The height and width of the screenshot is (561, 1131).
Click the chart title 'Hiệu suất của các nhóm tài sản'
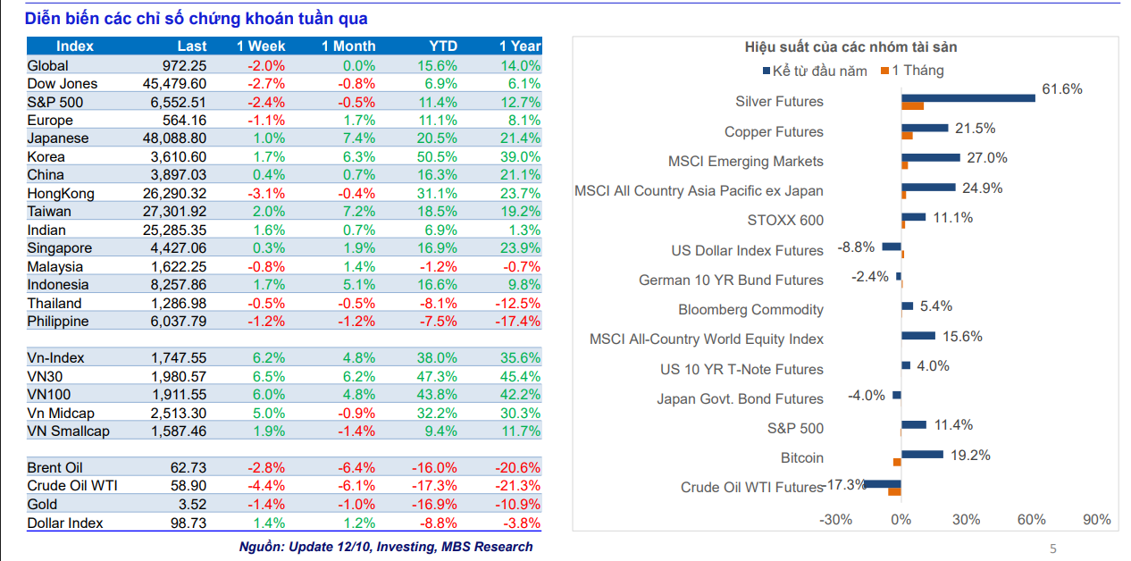[850, 47]
